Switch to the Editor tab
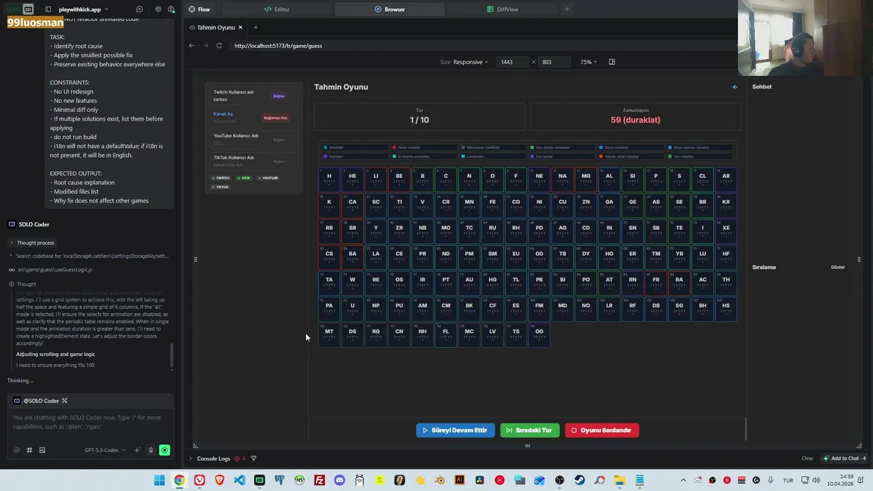Viewport: 873px width, 491px height. point(277,10)
